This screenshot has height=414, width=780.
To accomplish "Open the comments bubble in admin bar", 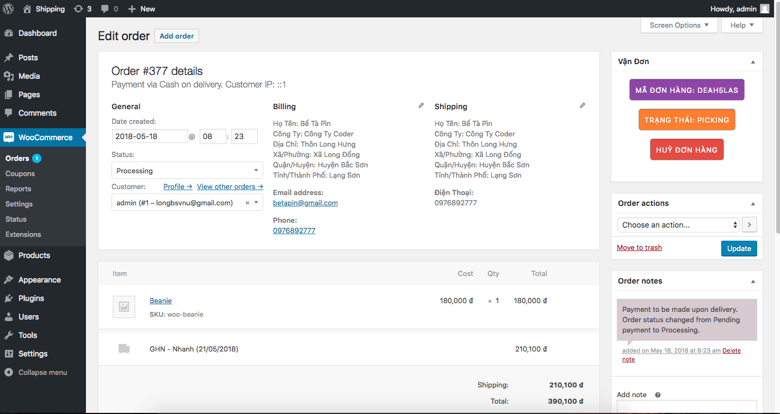I will (109, 9).
